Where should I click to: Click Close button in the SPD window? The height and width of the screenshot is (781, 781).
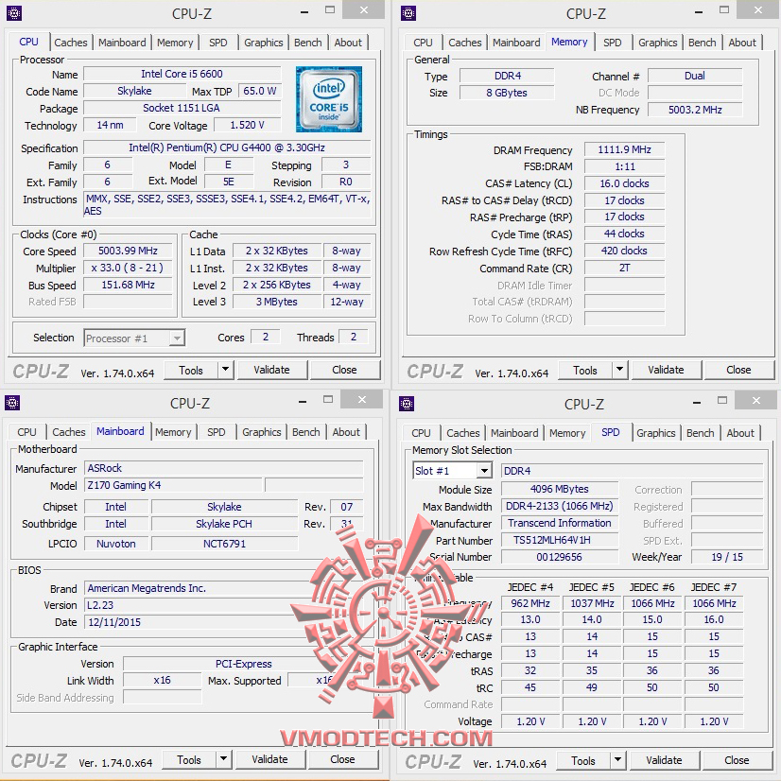(737, 760)
